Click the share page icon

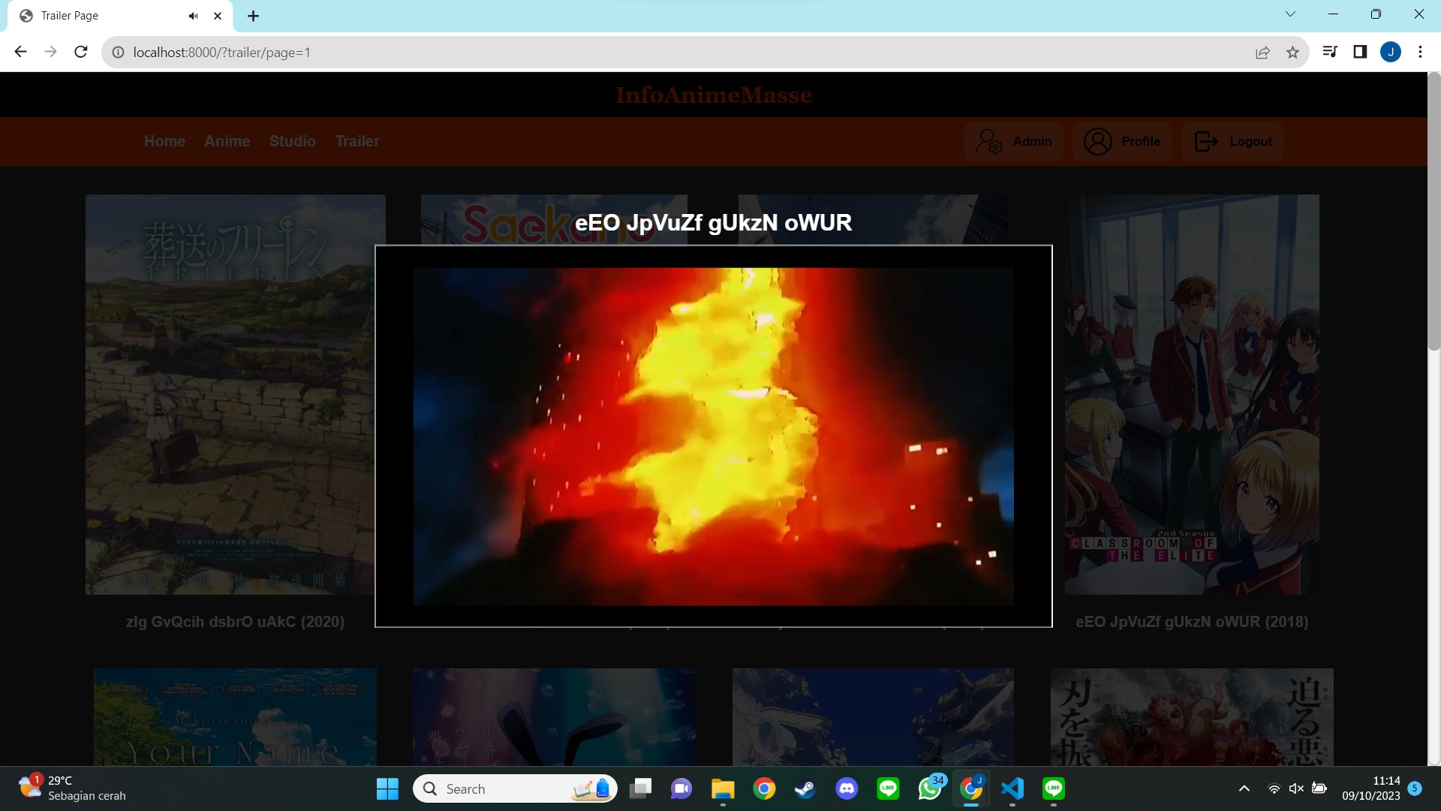(x=1262, y=52)
